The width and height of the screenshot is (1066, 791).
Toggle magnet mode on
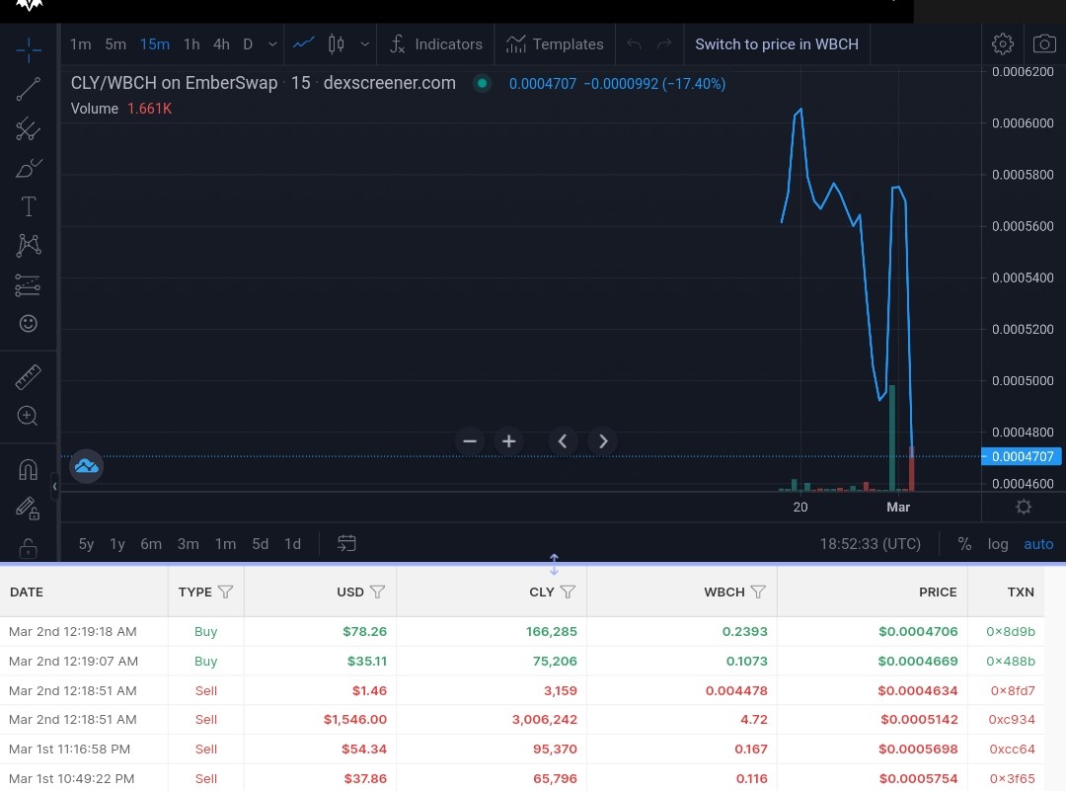pos(28,469)
